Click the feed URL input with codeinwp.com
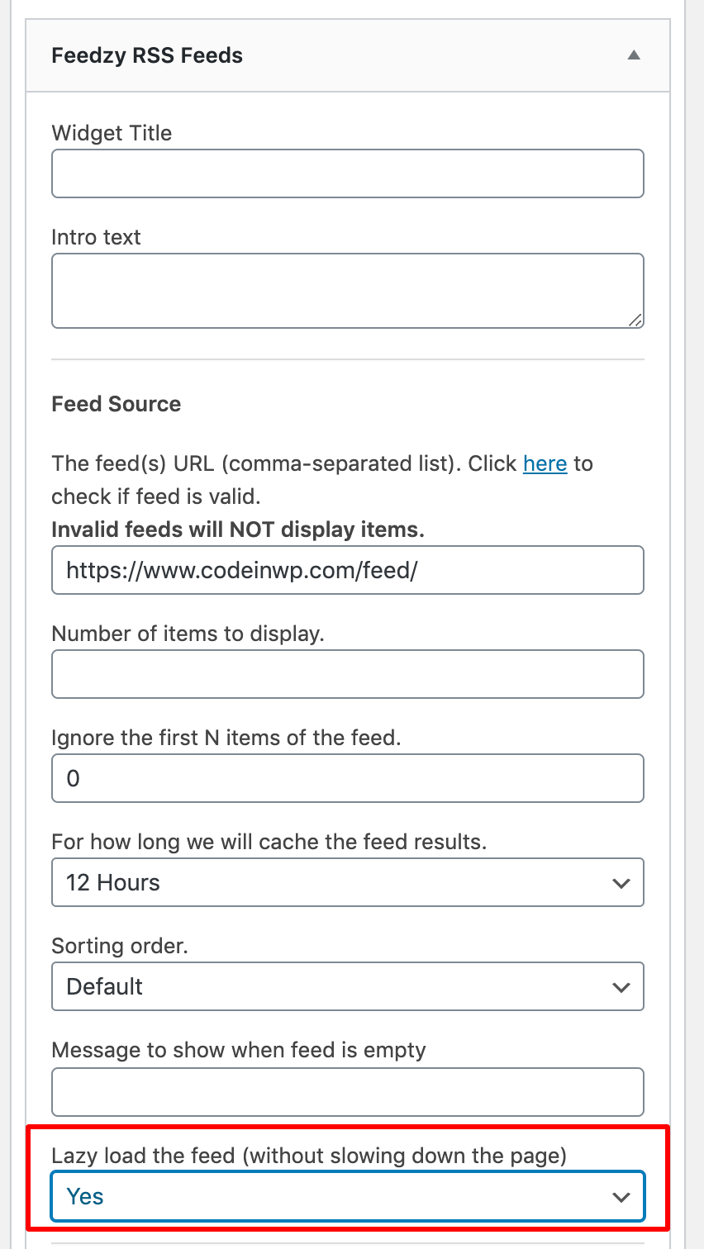Image resolution: width=704 pixels, height=1249 pixels. tap(347, 570)
